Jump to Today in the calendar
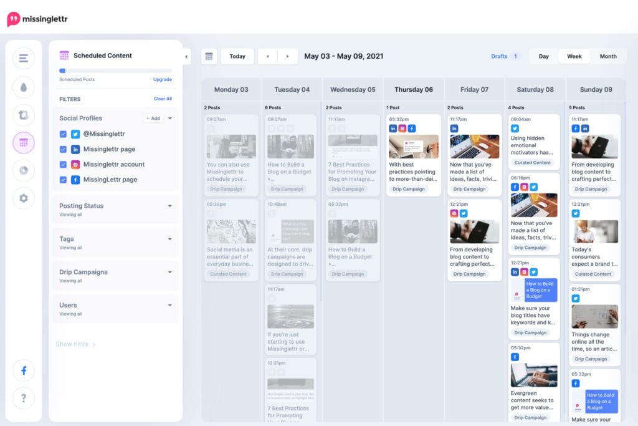 pyautogui.click(x=237, y=56)
